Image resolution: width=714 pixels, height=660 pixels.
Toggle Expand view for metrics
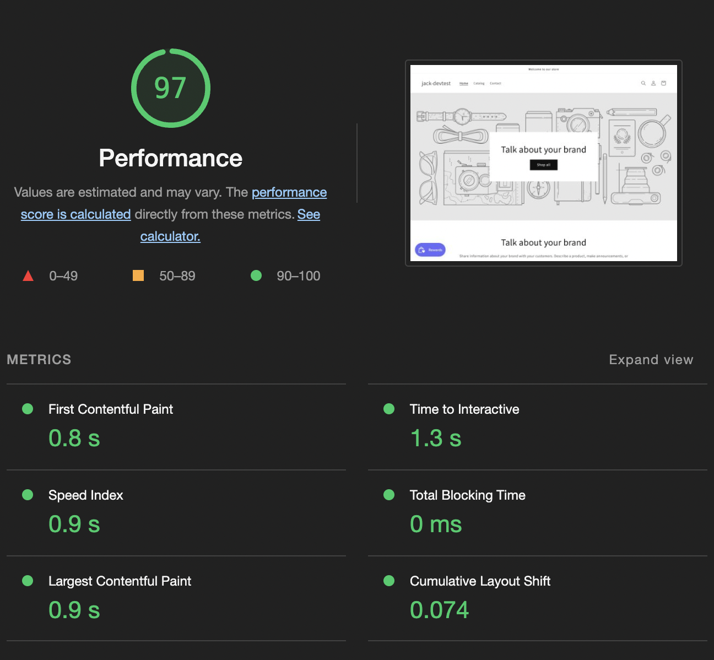[651, 360]
